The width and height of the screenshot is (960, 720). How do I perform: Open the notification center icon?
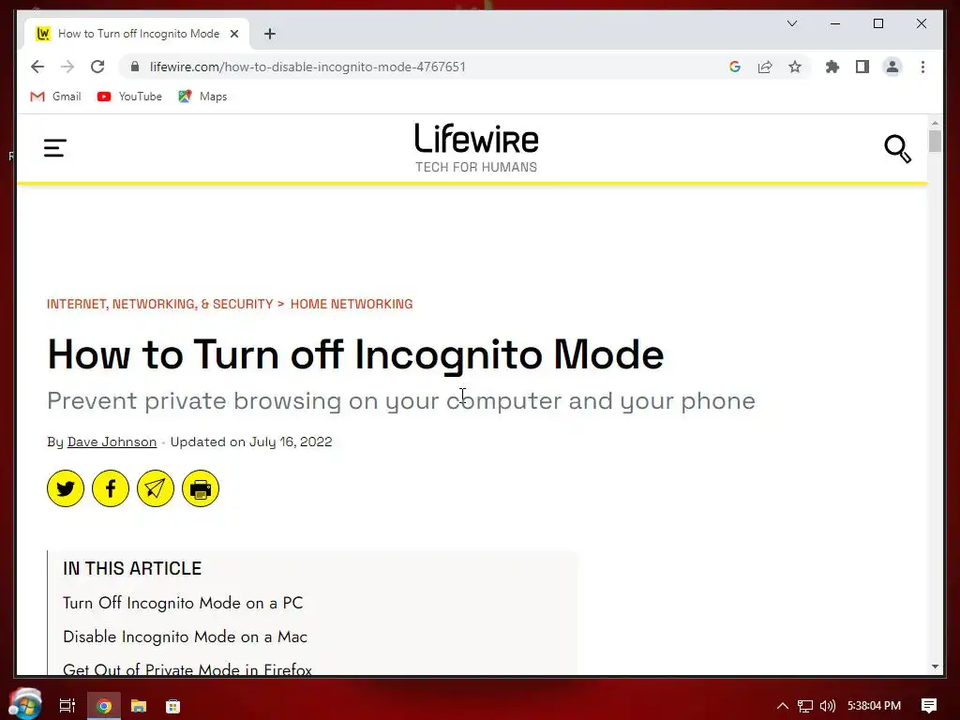(929, 706)
